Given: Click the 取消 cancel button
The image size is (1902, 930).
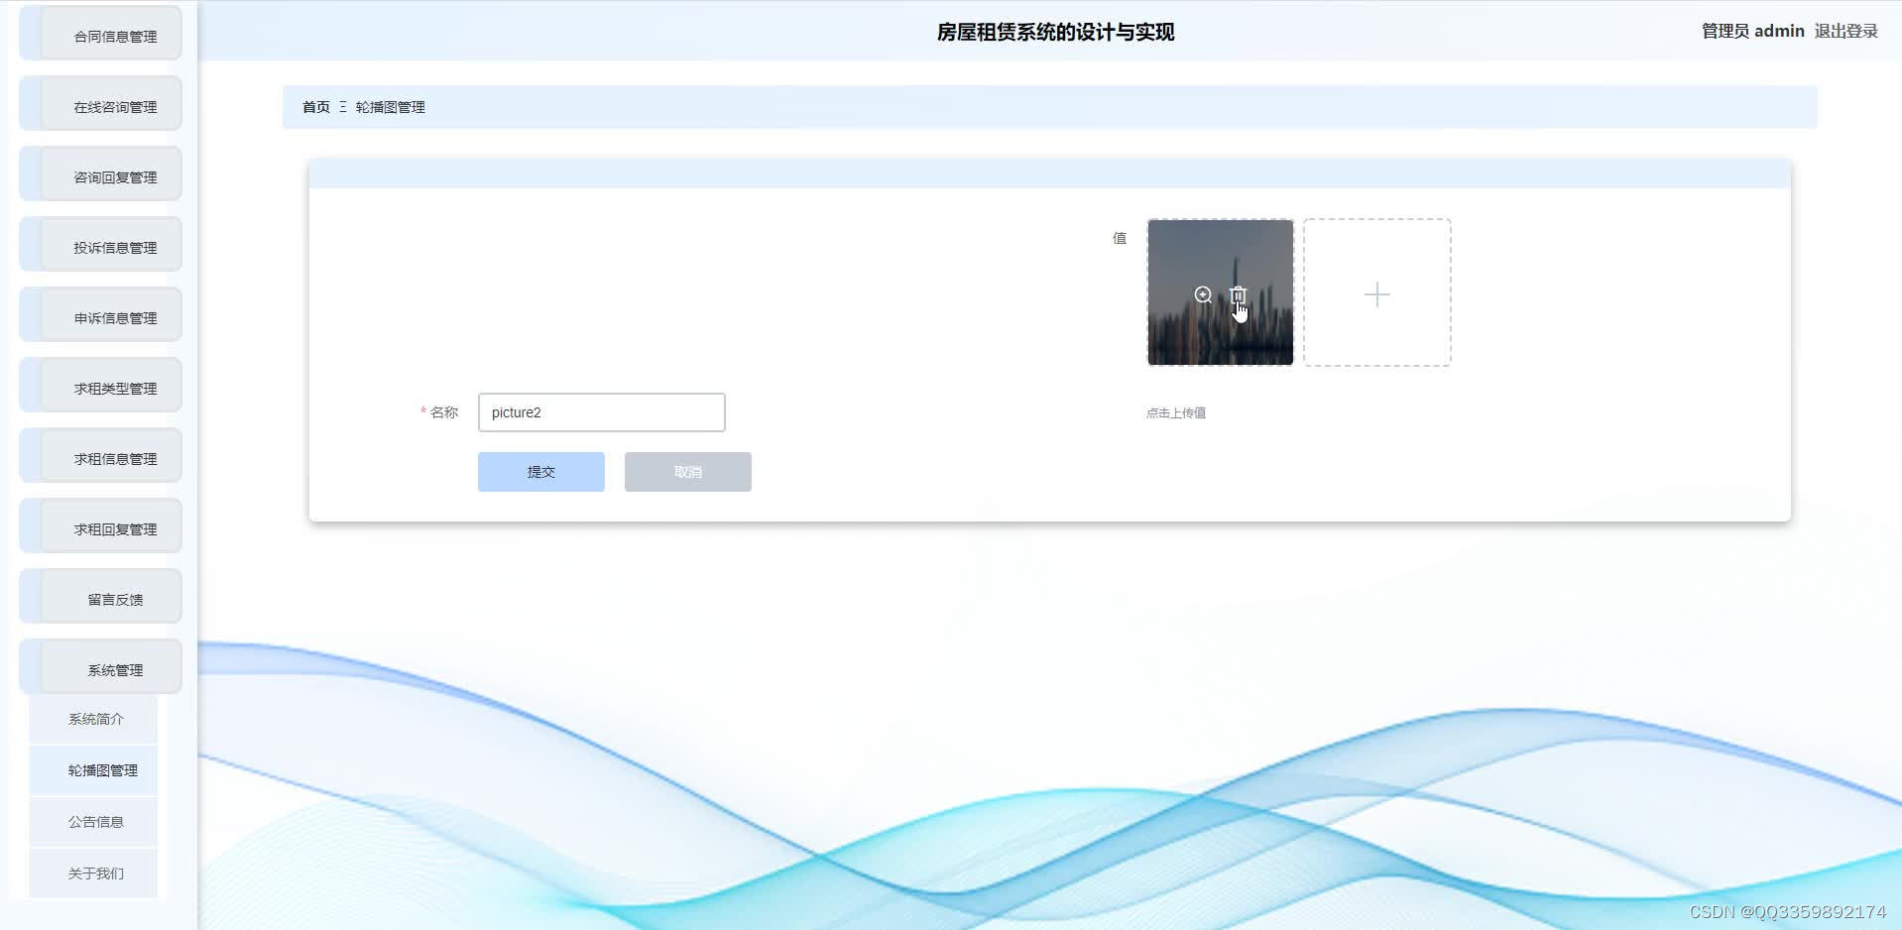Looking at the screenshot, I should coord(688,472).
